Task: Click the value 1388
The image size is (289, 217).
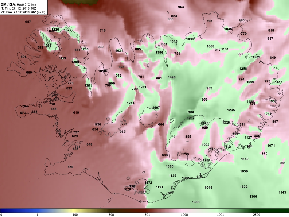Action: pos(196,202)
